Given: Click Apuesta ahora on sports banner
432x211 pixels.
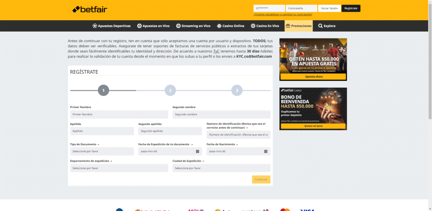Looking at the screenshot, I should 313,76.
